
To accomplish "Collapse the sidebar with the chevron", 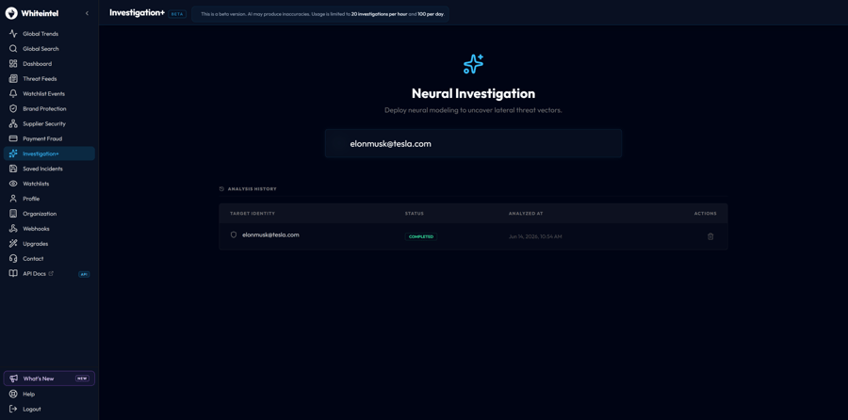I will coord(87,13).
